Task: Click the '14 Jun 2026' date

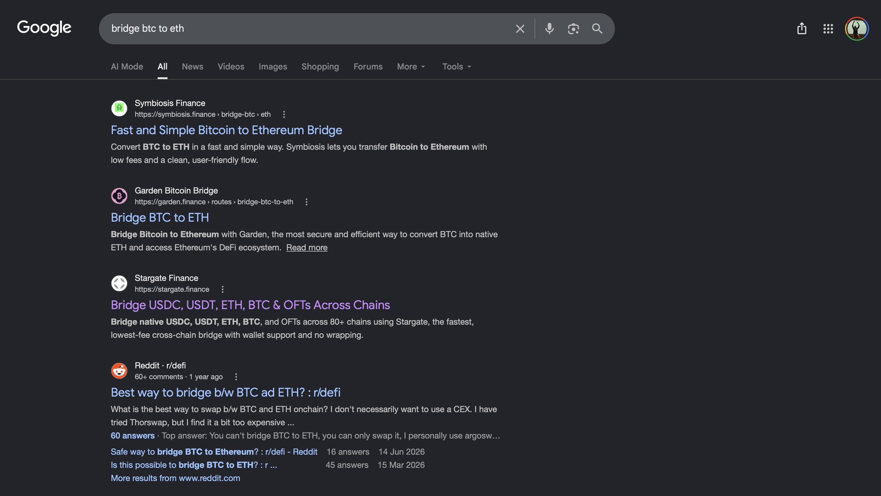Action: 402,452
